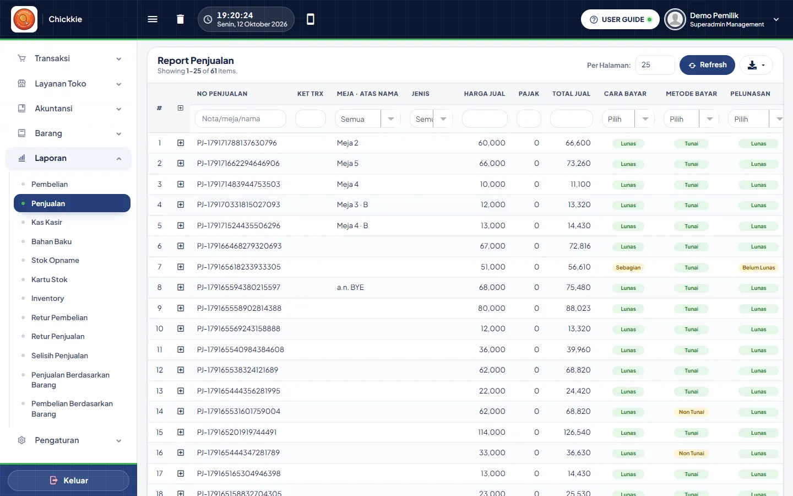Expand row details for PJ-179165540984384608
This screenshot has height=496, width=793.
click(181, 349)
